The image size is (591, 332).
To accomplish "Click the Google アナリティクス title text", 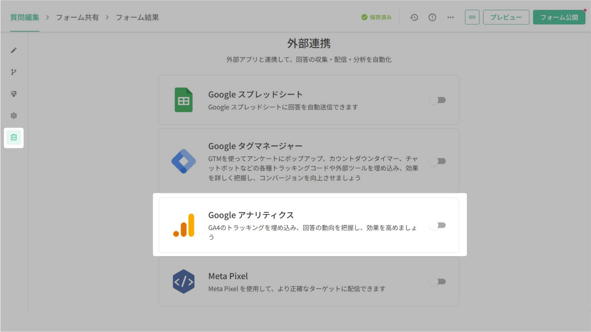I will [251, 215].
